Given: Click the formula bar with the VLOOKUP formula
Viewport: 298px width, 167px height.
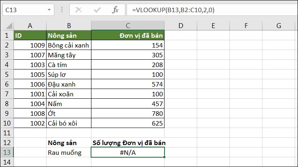Looking at the screenshot, I should tap(212, 10).
